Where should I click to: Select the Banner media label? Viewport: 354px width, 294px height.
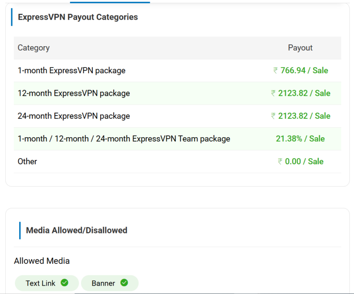pyautogui.click(x=103, y=283)
